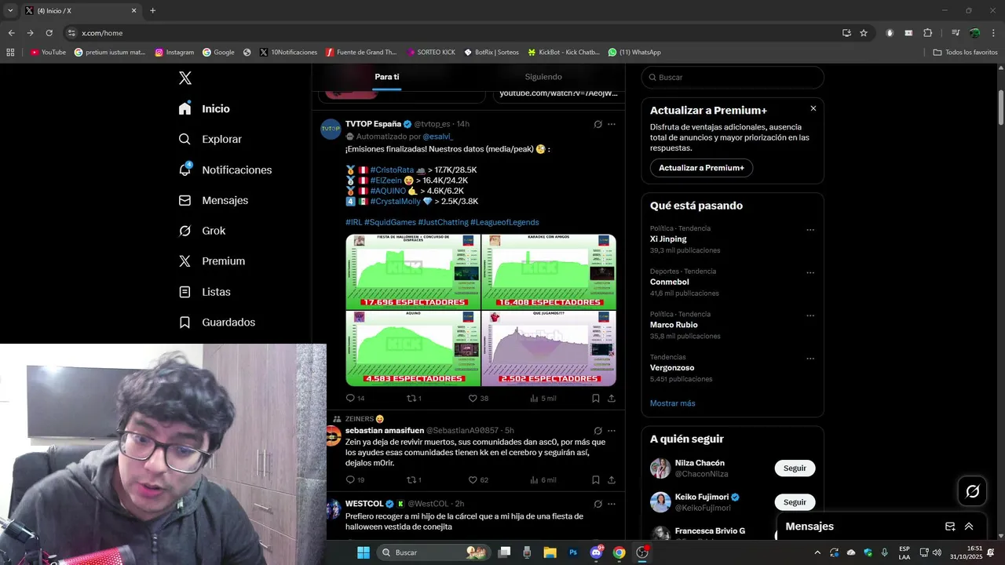The height and width of the screenshot is (565, 1005).
Task: Open the media control toolbar icon
Action: pyautogui.click(x=956, y=33)
